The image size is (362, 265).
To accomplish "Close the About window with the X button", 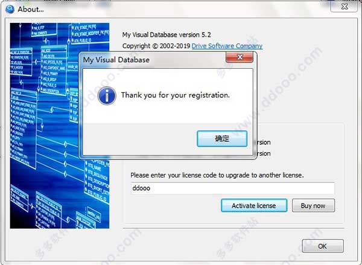I will point(345,7).
